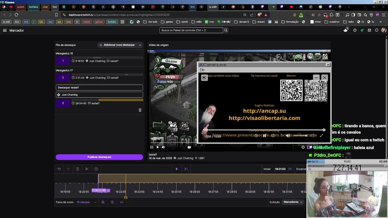Seek the Camera.exe video progress bar
Image resolution: width=388 pixels, height=218 pixels.
264,130
